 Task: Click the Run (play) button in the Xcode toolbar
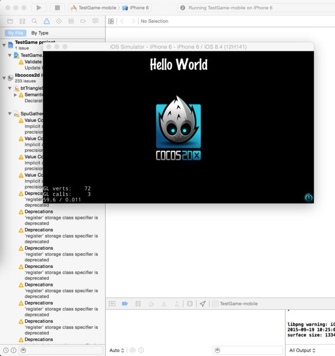(39, 8)
